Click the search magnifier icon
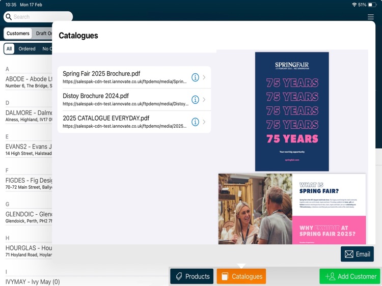This screenshot has height=286, width=382. (9, 17)
